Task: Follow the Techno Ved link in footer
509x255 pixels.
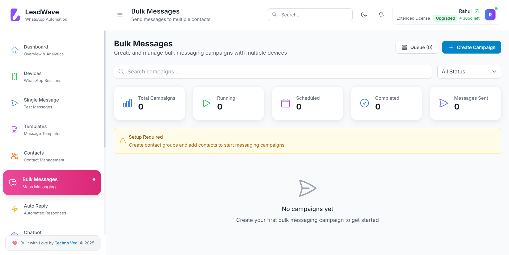Action: point(66,243)
